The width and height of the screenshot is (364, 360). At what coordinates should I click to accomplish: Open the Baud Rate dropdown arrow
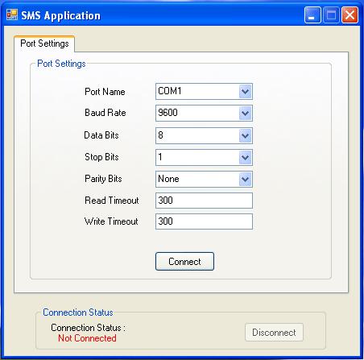pos(245,113)
